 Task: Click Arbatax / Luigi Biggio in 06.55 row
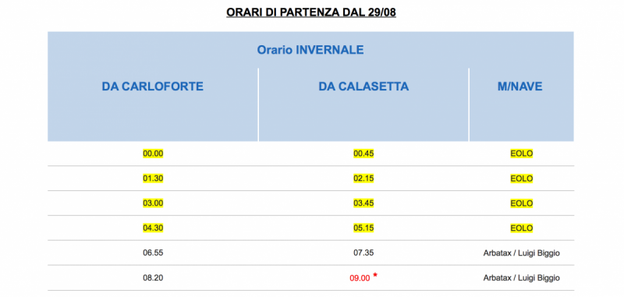click(521, 253)
